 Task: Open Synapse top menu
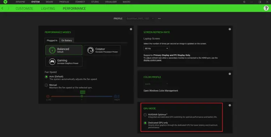point(20,2)
